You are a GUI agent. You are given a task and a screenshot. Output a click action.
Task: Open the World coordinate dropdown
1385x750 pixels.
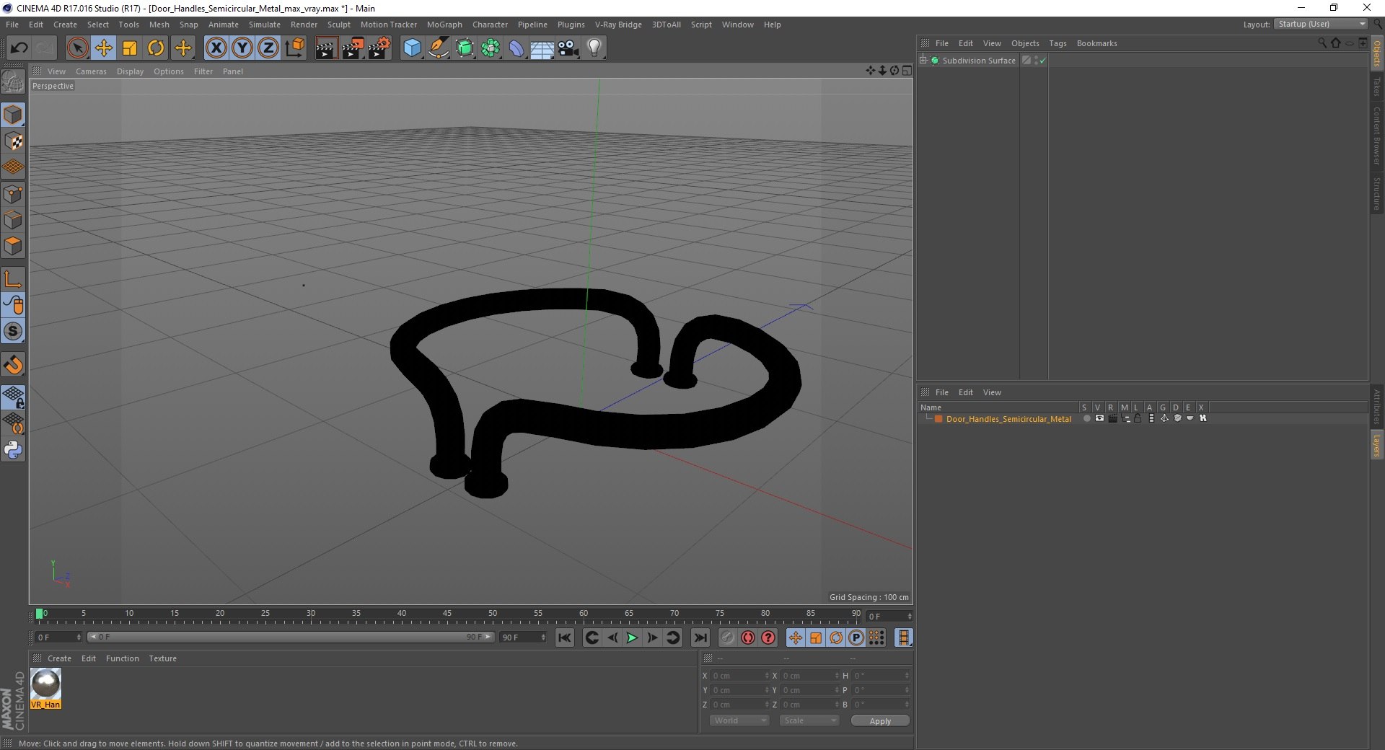tap(739, 720)
